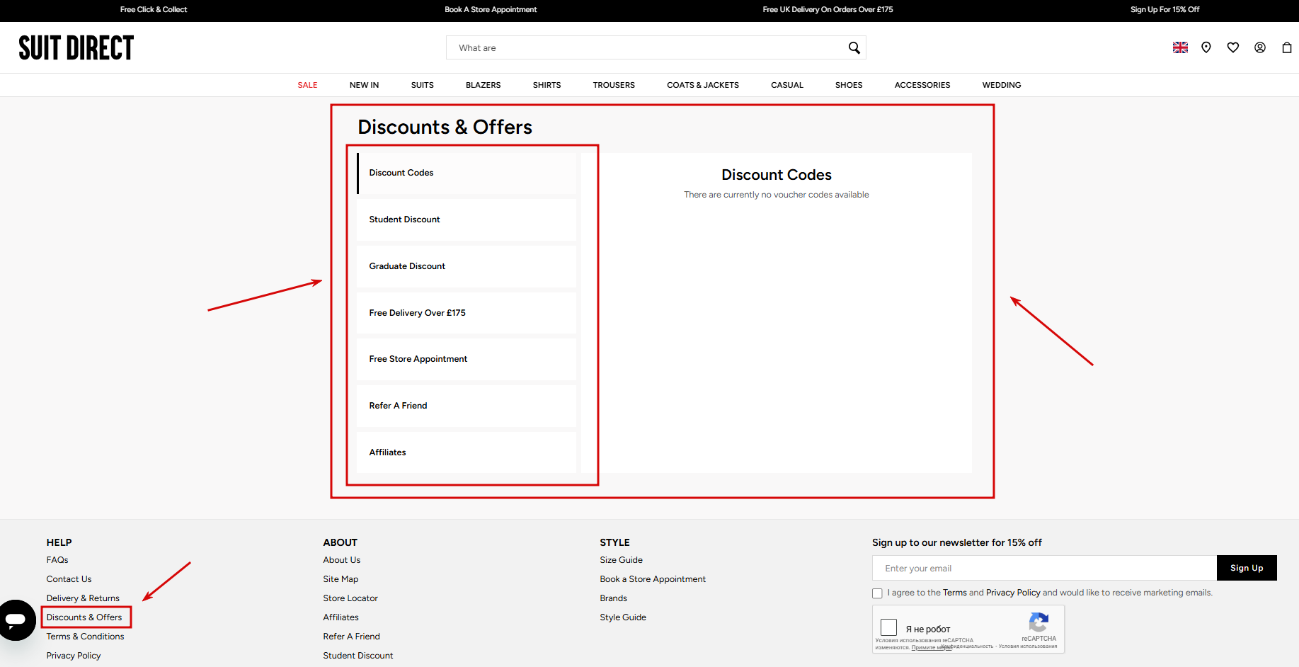The image size is (1299, 667).
Task: Open Terms & Conditions footer link
Action: click(85, 637)
